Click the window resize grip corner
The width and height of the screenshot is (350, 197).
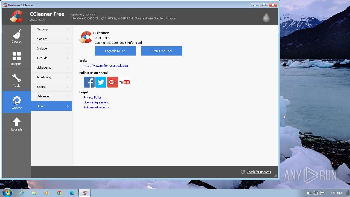point(276,176)
